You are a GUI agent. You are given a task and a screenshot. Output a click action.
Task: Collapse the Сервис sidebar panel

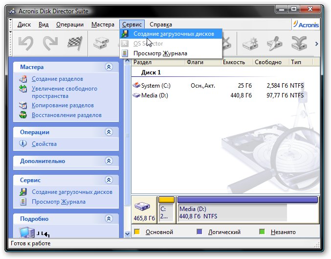(109, 180)
